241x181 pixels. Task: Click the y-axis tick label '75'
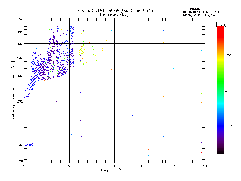point(21,162)
